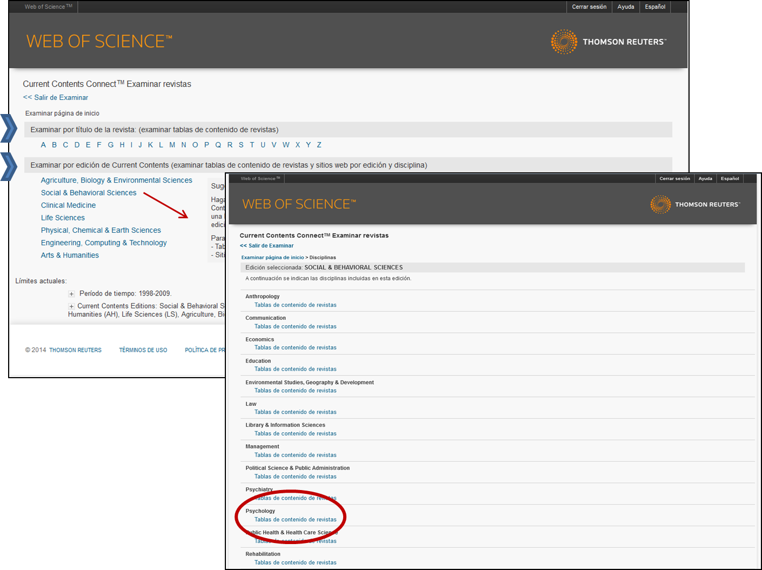Click 'Edición seleccionada: SOCIAL & BEHAVIORAL SCIENCES' text

tap(324, 267)
